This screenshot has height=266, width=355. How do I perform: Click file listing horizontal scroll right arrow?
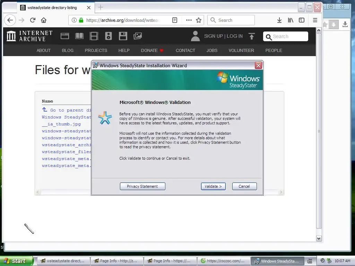(281, 192)
